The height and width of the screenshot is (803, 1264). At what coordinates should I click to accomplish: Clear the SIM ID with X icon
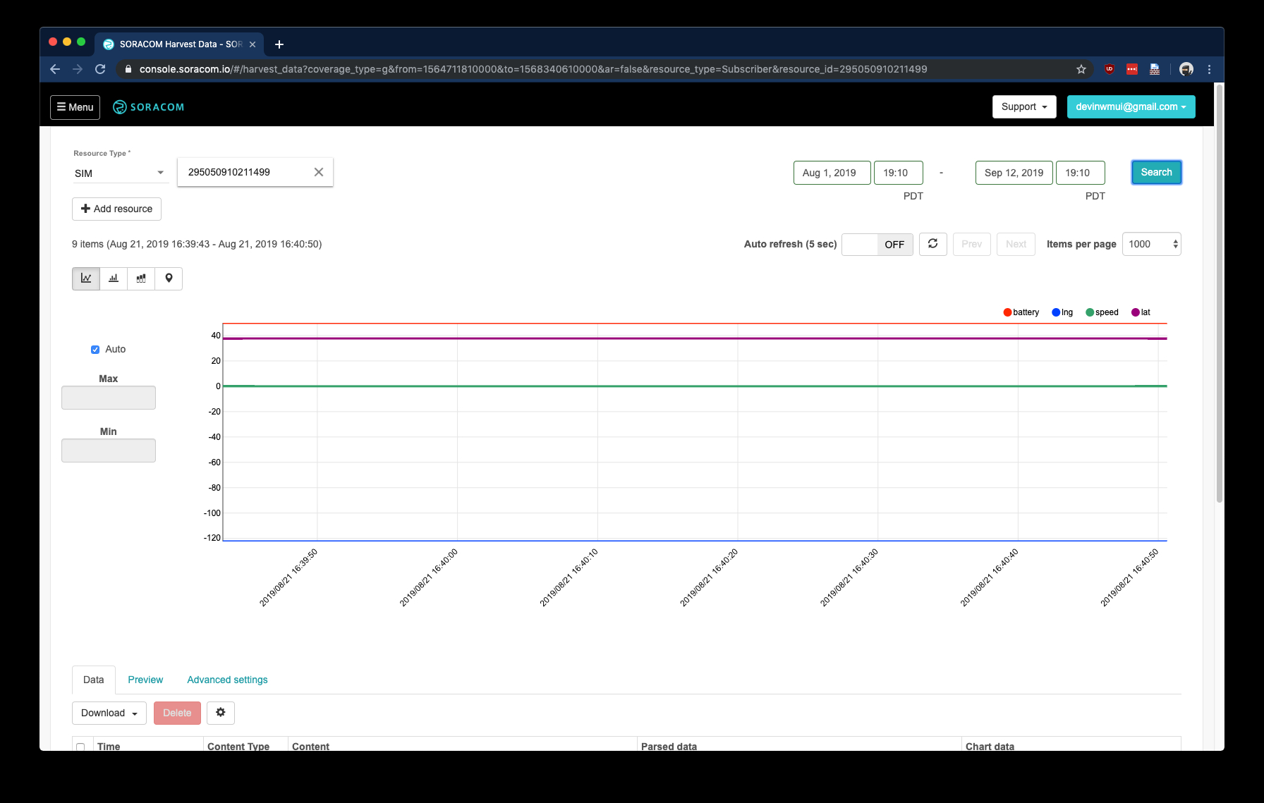[x=319, y=172]
